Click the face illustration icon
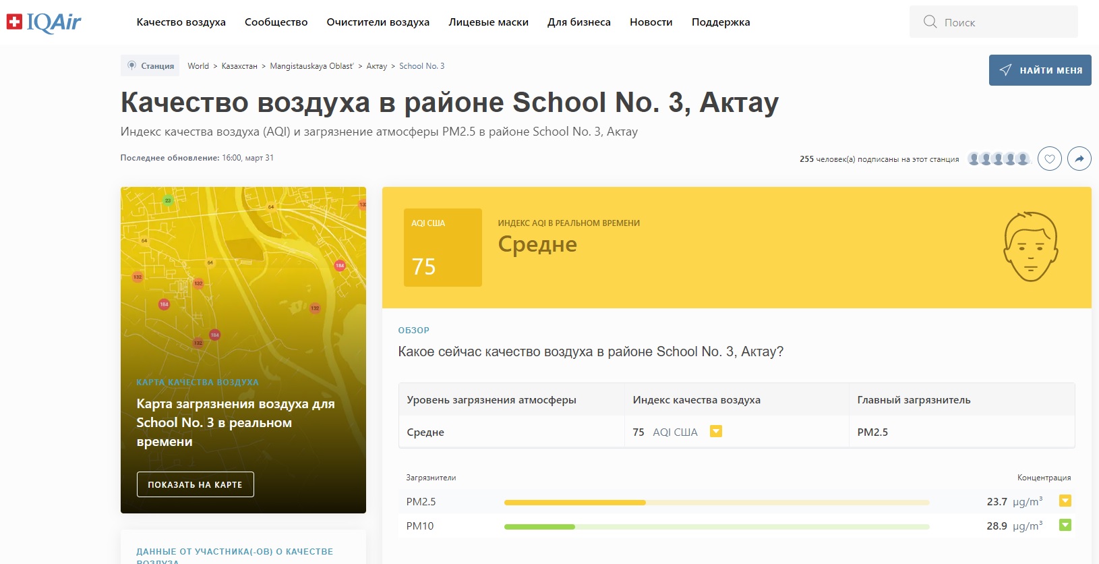Viewport: 1099px width, 564px height. click(x=1030, y=247)
